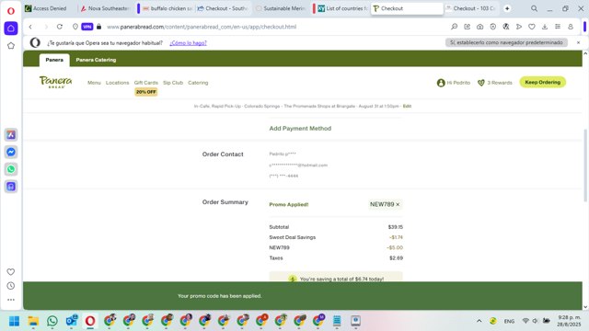589x331 pixels.
Task: Open Outlook from the taskbar
Action: (x=72, y=321)
